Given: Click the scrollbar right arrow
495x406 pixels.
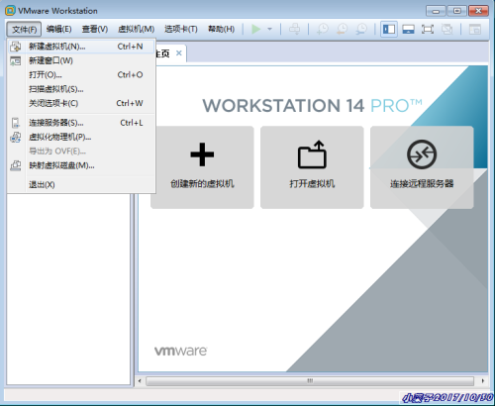Looking at the screenshot, I should (x=483, y=381).
